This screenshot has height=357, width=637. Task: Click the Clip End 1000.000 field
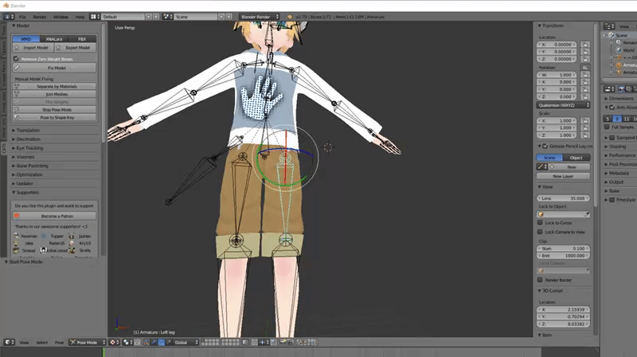[x=563, y=256]
